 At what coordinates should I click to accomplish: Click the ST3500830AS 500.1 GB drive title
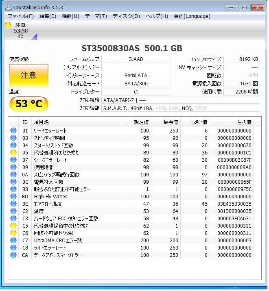(132, 48)
